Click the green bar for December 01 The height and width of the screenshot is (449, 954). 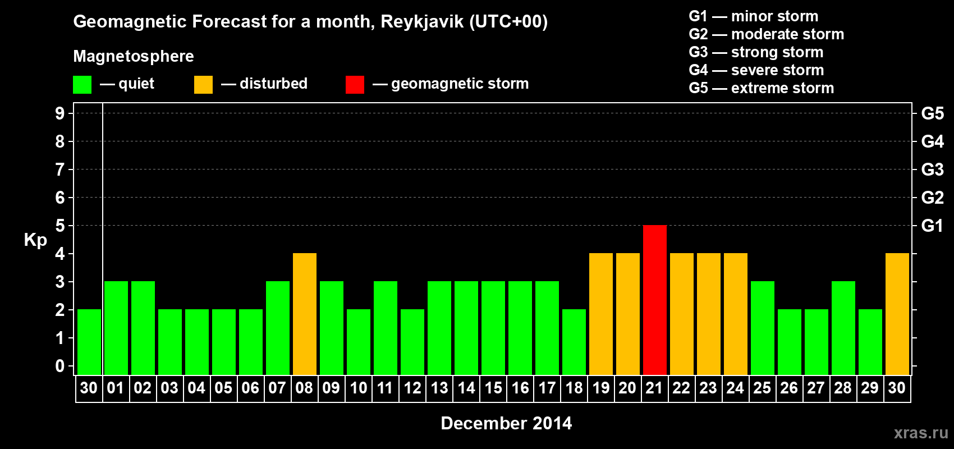point(116,328)
